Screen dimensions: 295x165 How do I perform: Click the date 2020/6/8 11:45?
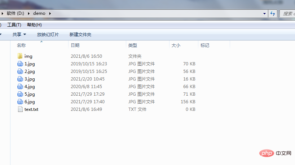coord(86,86)
